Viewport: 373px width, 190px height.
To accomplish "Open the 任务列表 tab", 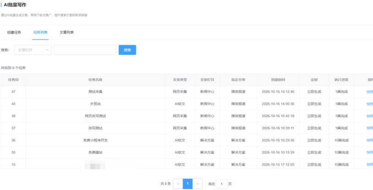I will coord(40,33).
